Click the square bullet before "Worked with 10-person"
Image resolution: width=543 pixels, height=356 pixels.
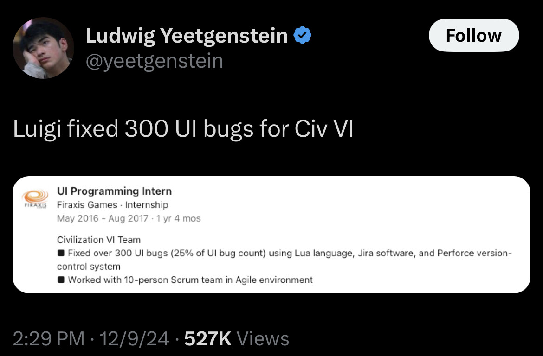(61, 280)
